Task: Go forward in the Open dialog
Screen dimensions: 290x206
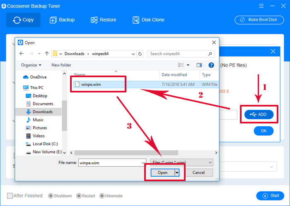Action: pyautogui.click(x=31, y=54)
